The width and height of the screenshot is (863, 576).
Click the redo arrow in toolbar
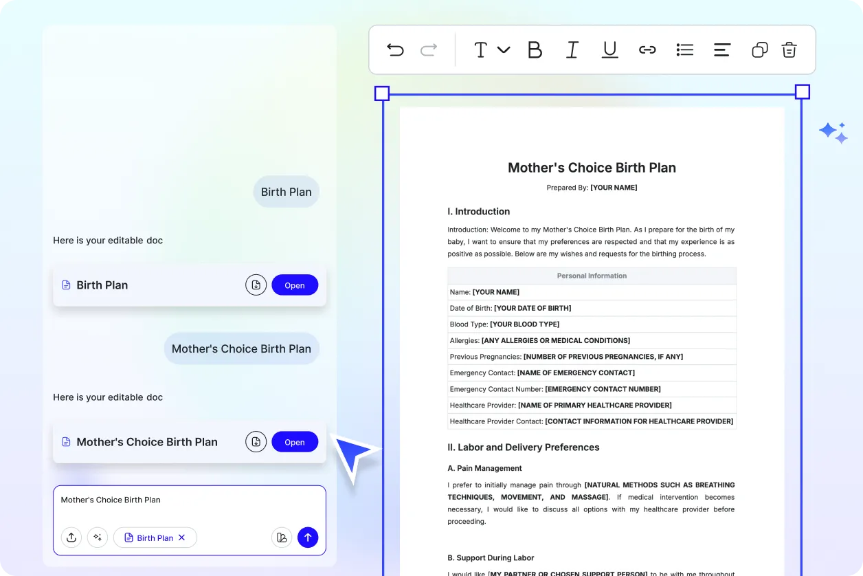(429, 49)
